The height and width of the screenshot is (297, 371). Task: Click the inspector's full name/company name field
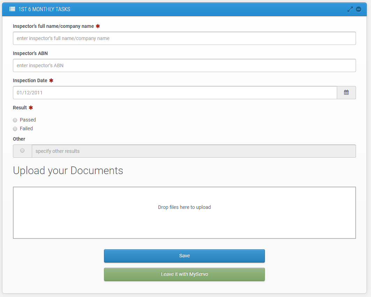click(x=184, y=38)
